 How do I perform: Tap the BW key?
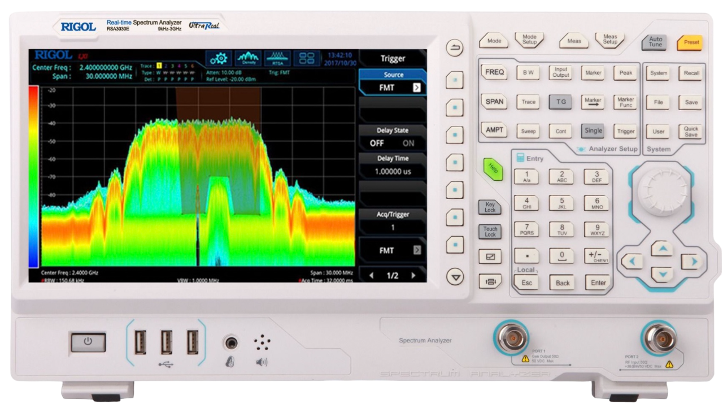529,73
